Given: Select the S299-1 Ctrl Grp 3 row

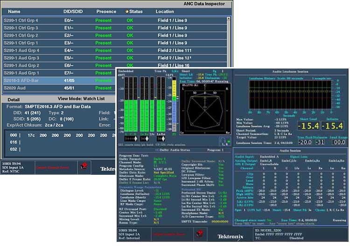Looking at the screenshot, I should click(115, 28).
